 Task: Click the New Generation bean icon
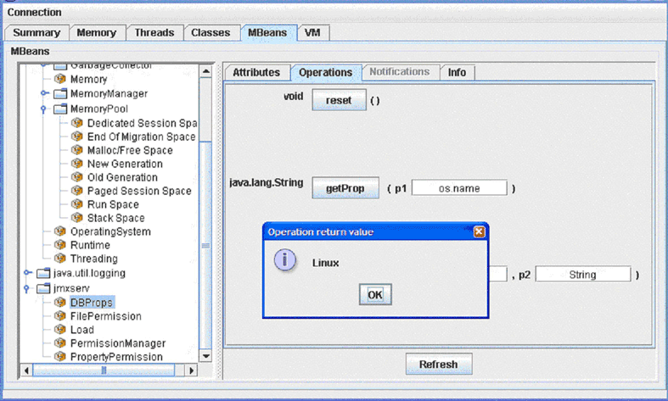77,164
